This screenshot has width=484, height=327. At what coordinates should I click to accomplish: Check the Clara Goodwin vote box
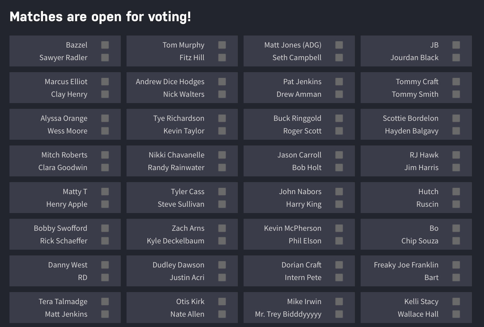(x=105, y=168)
